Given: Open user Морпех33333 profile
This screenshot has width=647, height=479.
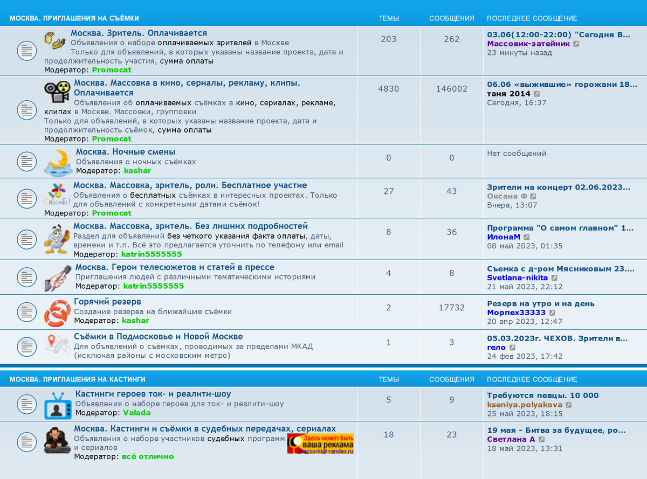Looking at the screenshot, I should pos(516,313).
